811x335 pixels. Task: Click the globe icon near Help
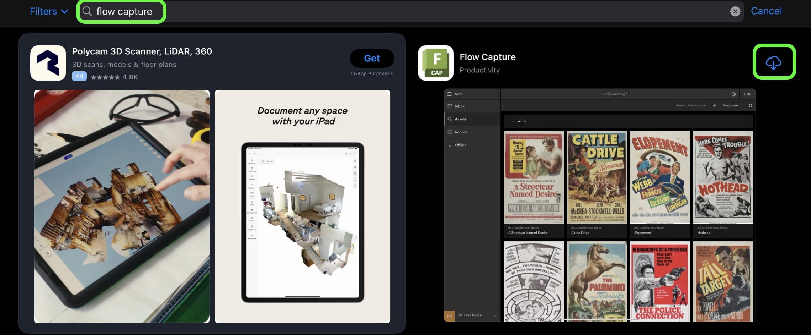coord(733,94)
